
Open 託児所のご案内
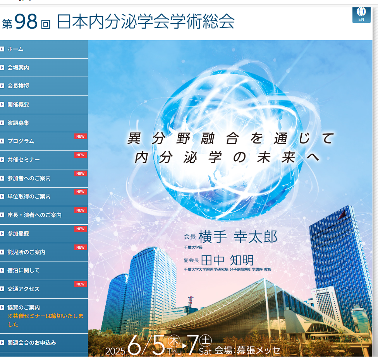tap(44, 252)
